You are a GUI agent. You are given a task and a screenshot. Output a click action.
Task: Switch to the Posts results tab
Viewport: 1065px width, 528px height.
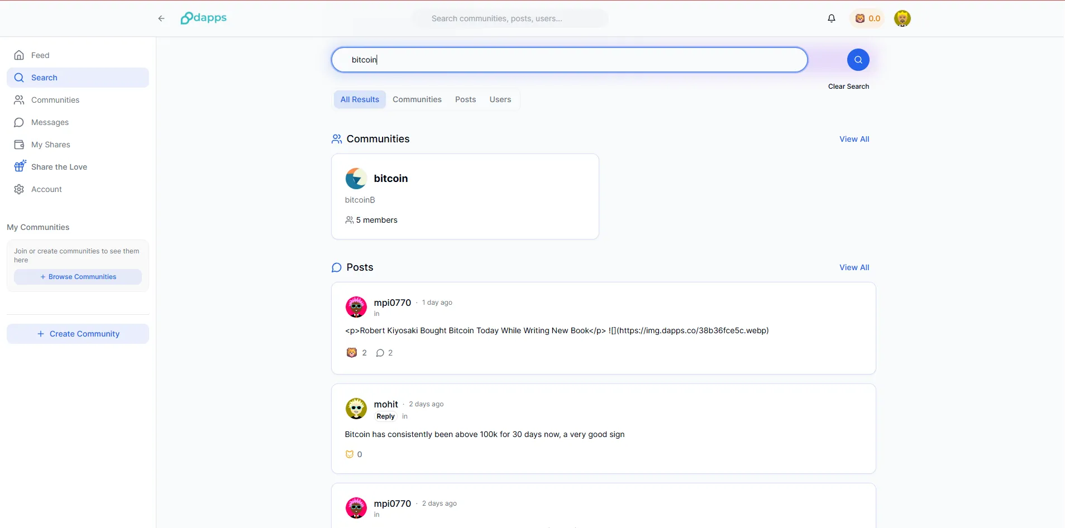(x=466, y=99)
